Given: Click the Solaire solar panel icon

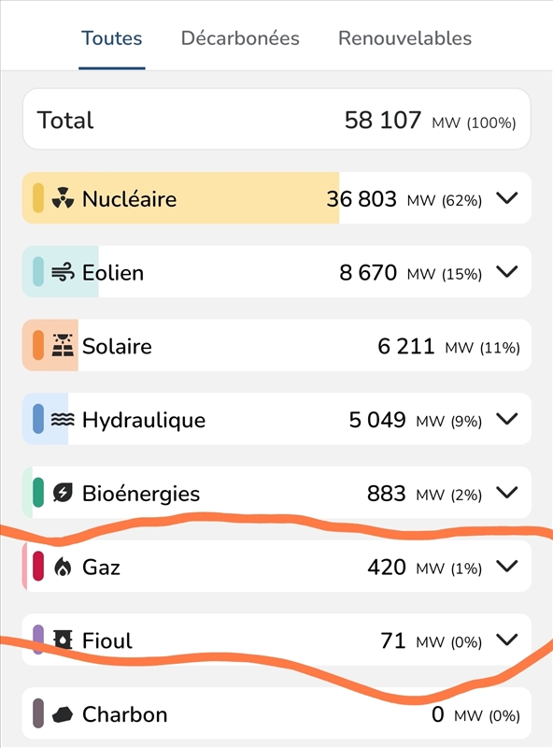Looking at the screenshot, I should [63, 346].
